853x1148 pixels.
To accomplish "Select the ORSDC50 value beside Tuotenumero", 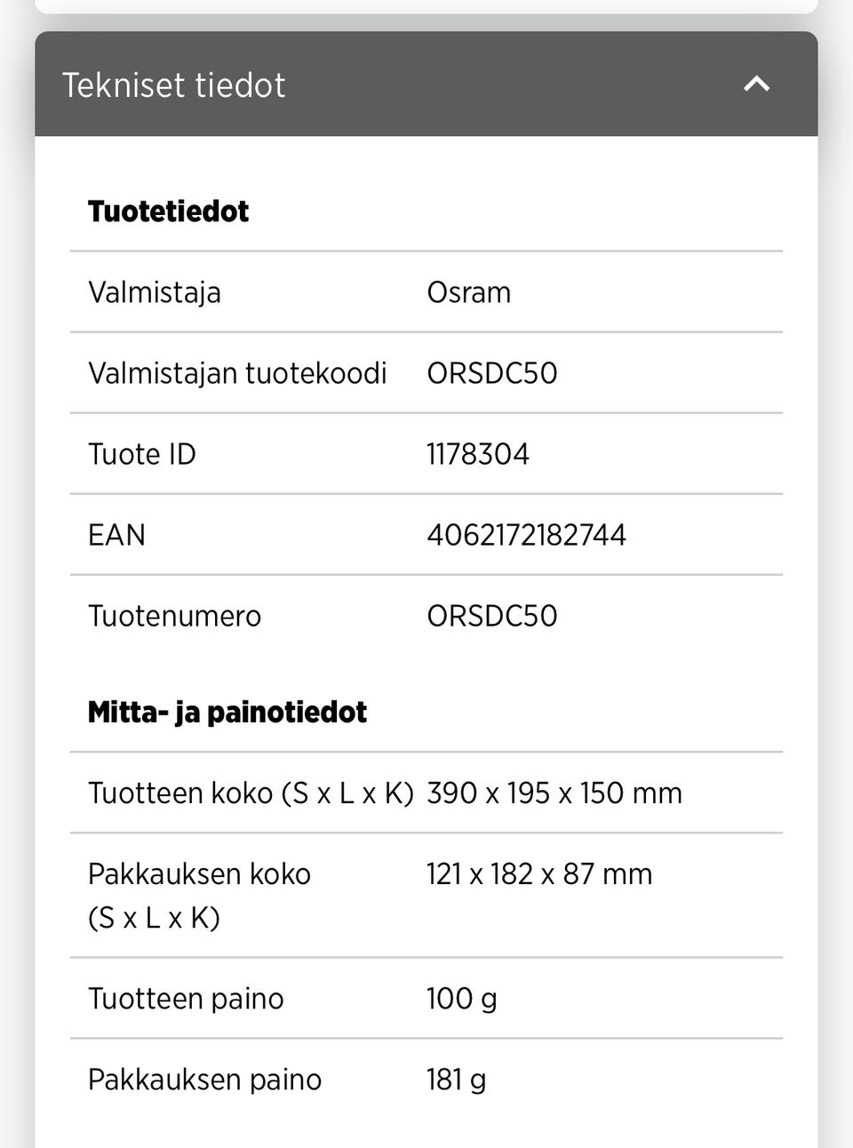I will point(491,616).
